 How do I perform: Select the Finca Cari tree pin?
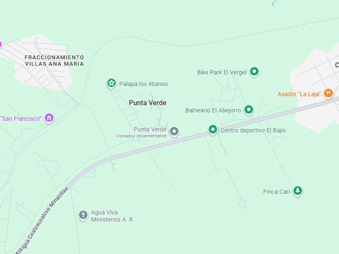298,191
